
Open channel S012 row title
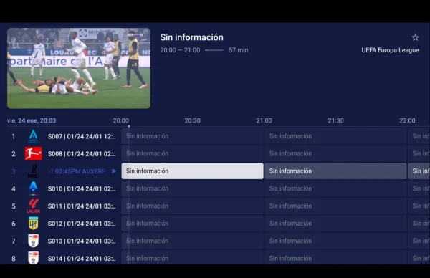[82, 224]
